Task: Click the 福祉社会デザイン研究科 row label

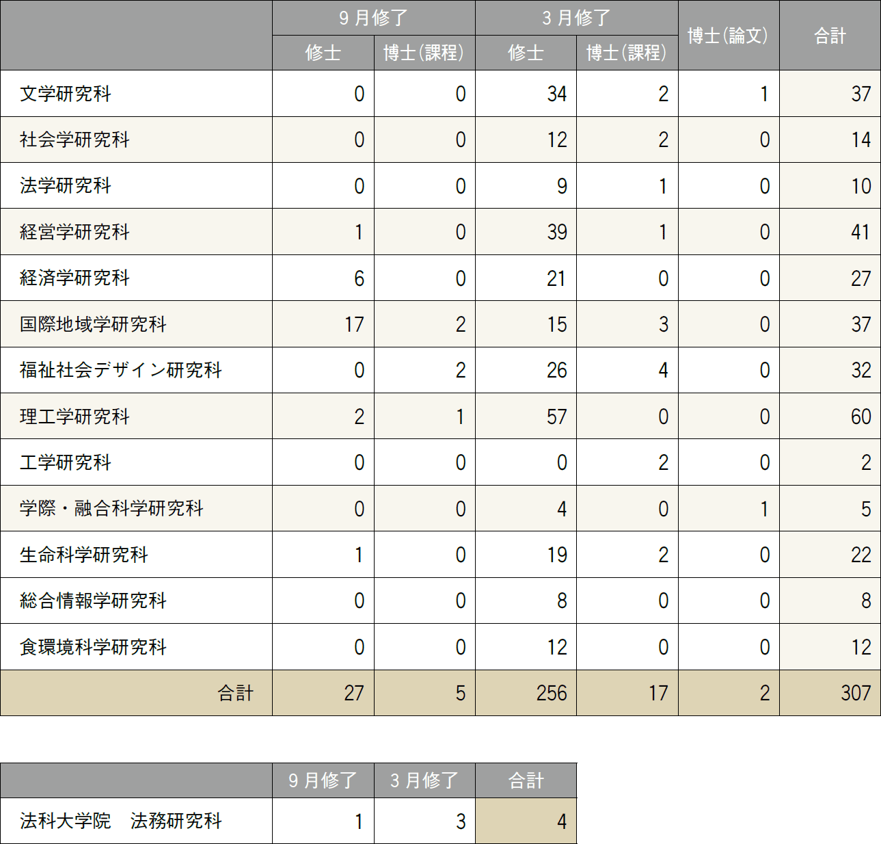Action: pos(121,370)
